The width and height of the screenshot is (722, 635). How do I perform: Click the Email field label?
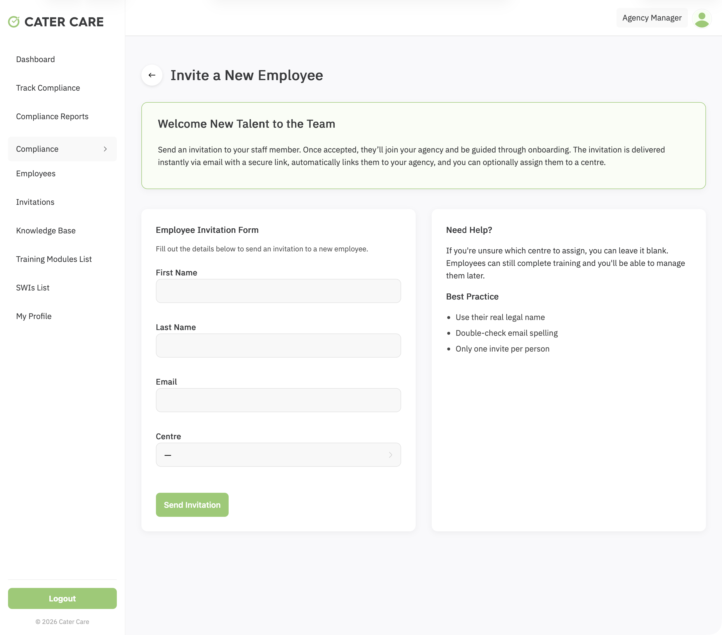(x=166, y=382)
